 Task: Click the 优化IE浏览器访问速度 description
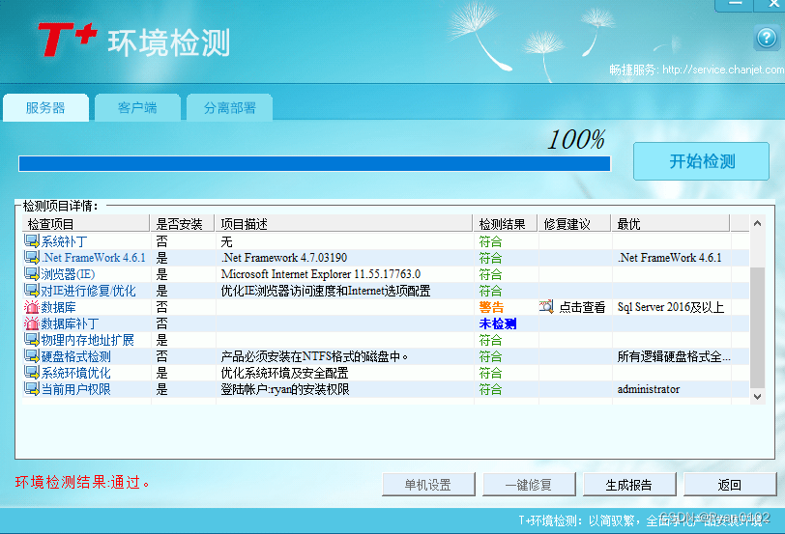coord(326,291)
